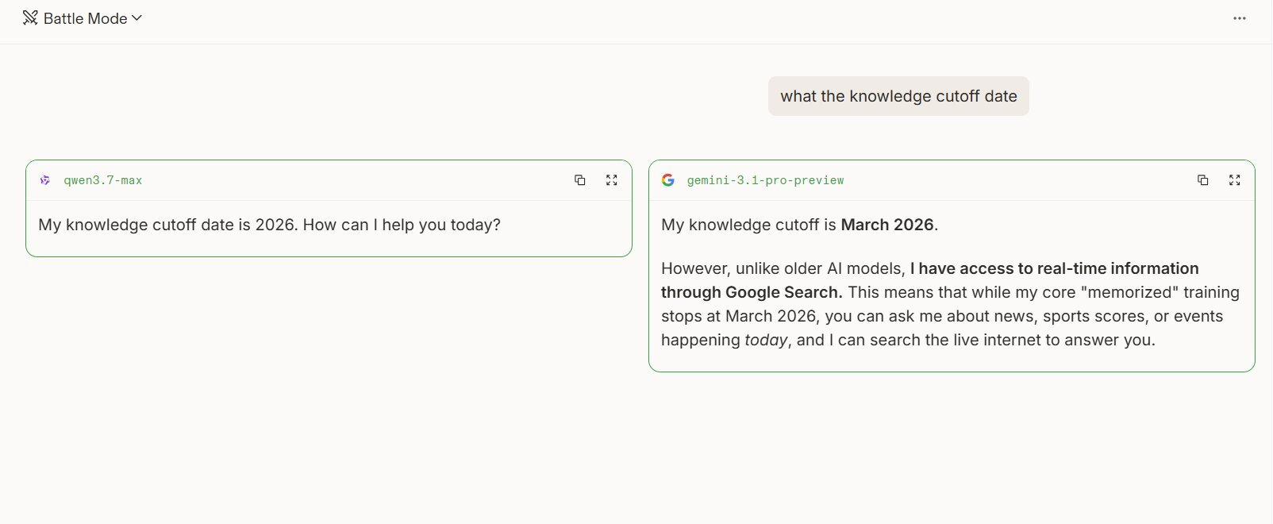Copy the gemini-3.1-pro-preview response
Viewport: 1273px width, 524px height.
[1203, 180]
